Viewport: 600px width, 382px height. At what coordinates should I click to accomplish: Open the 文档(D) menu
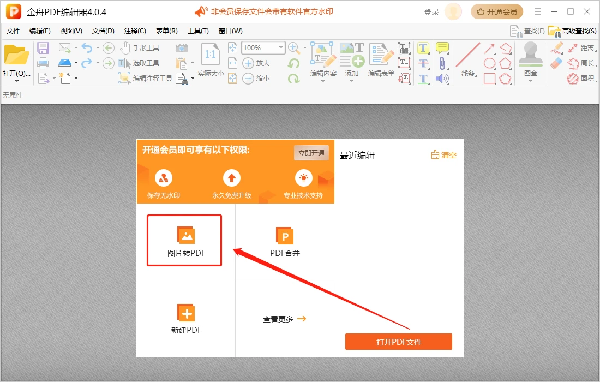tap(103, 31)
